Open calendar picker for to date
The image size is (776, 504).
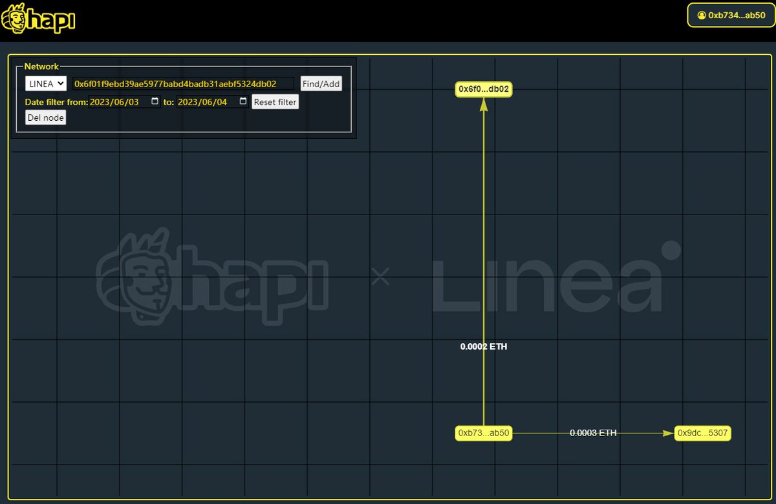tap(243, 101)
